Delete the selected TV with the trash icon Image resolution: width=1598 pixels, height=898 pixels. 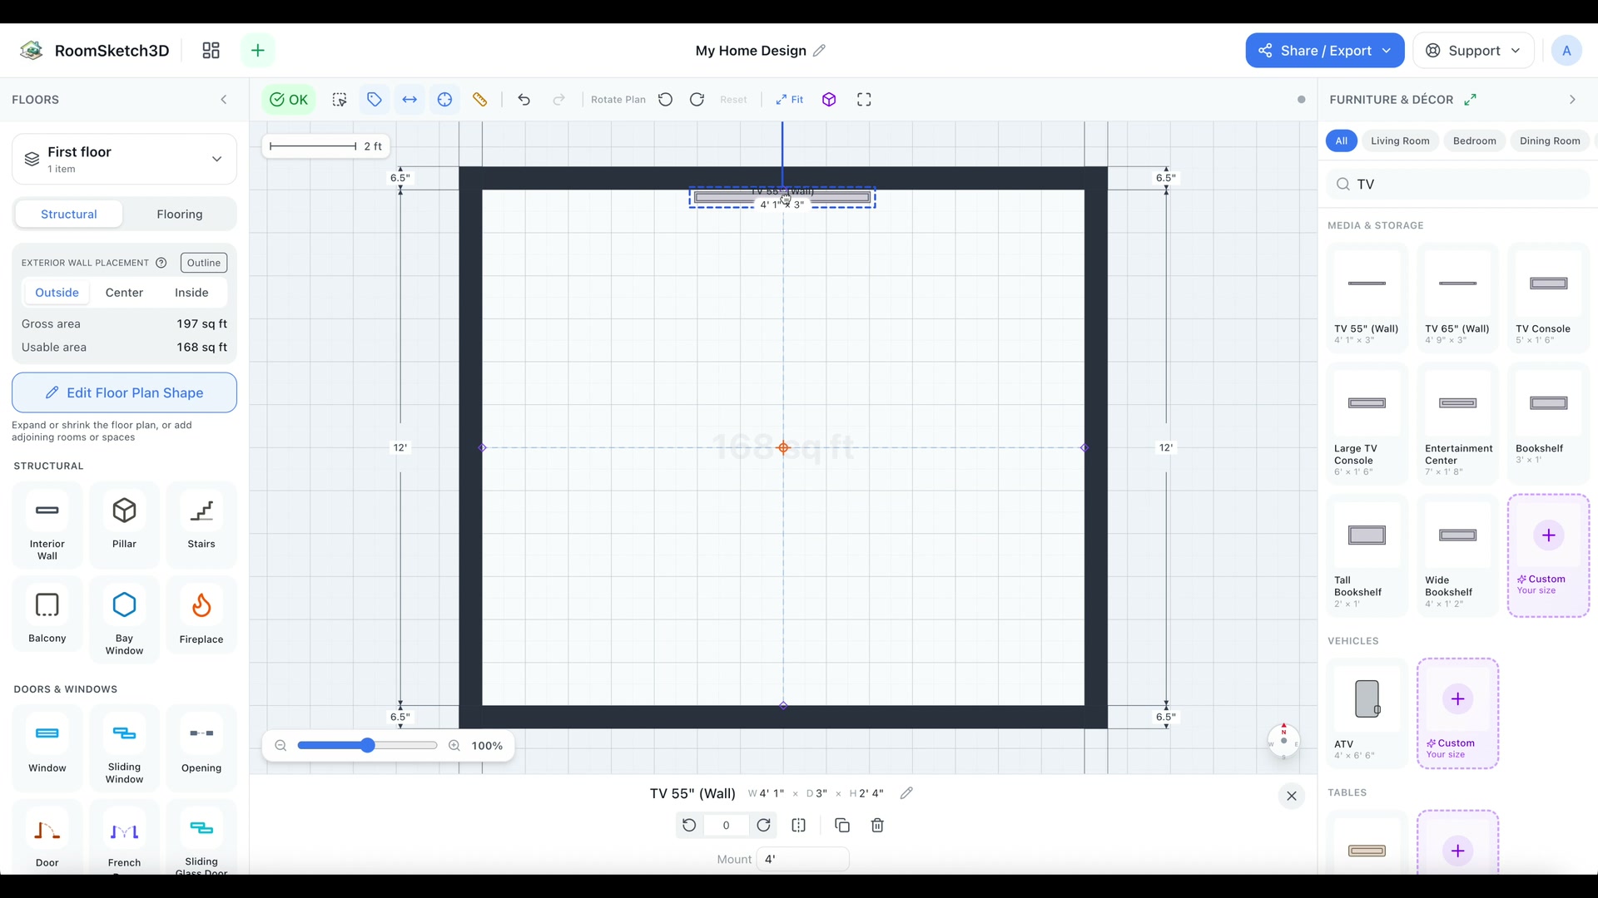click(x=877, y=826)
